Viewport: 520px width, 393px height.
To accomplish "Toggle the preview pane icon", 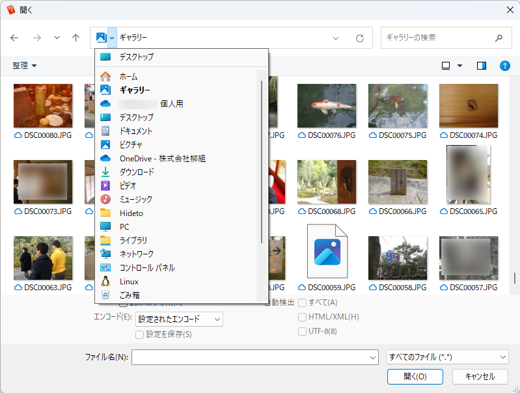I will tap(482, 66).
